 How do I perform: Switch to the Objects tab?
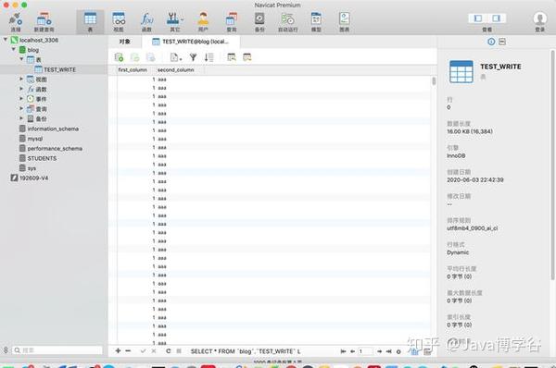pyautogui.click(x=124, y=42)
